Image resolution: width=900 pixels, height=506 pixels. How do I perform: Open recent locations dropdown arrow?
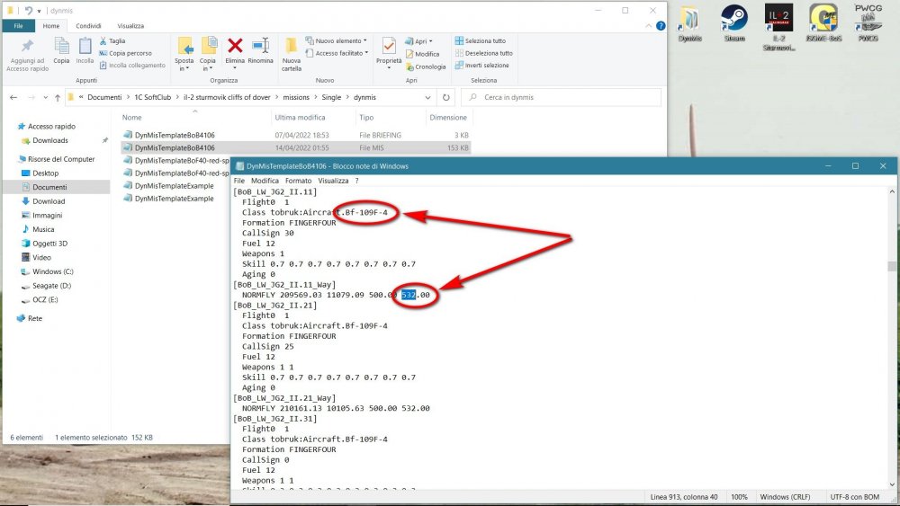coord(45,97)
